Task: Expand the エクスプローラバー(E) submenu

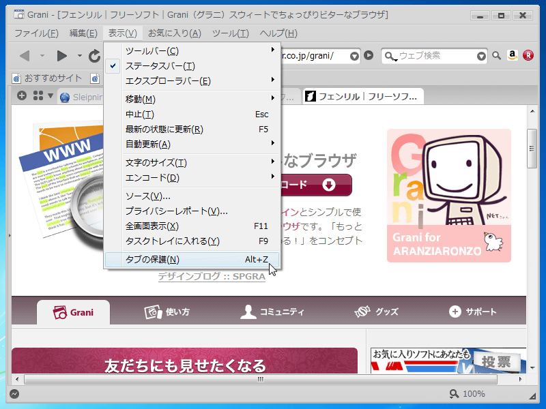Action: 192,80
